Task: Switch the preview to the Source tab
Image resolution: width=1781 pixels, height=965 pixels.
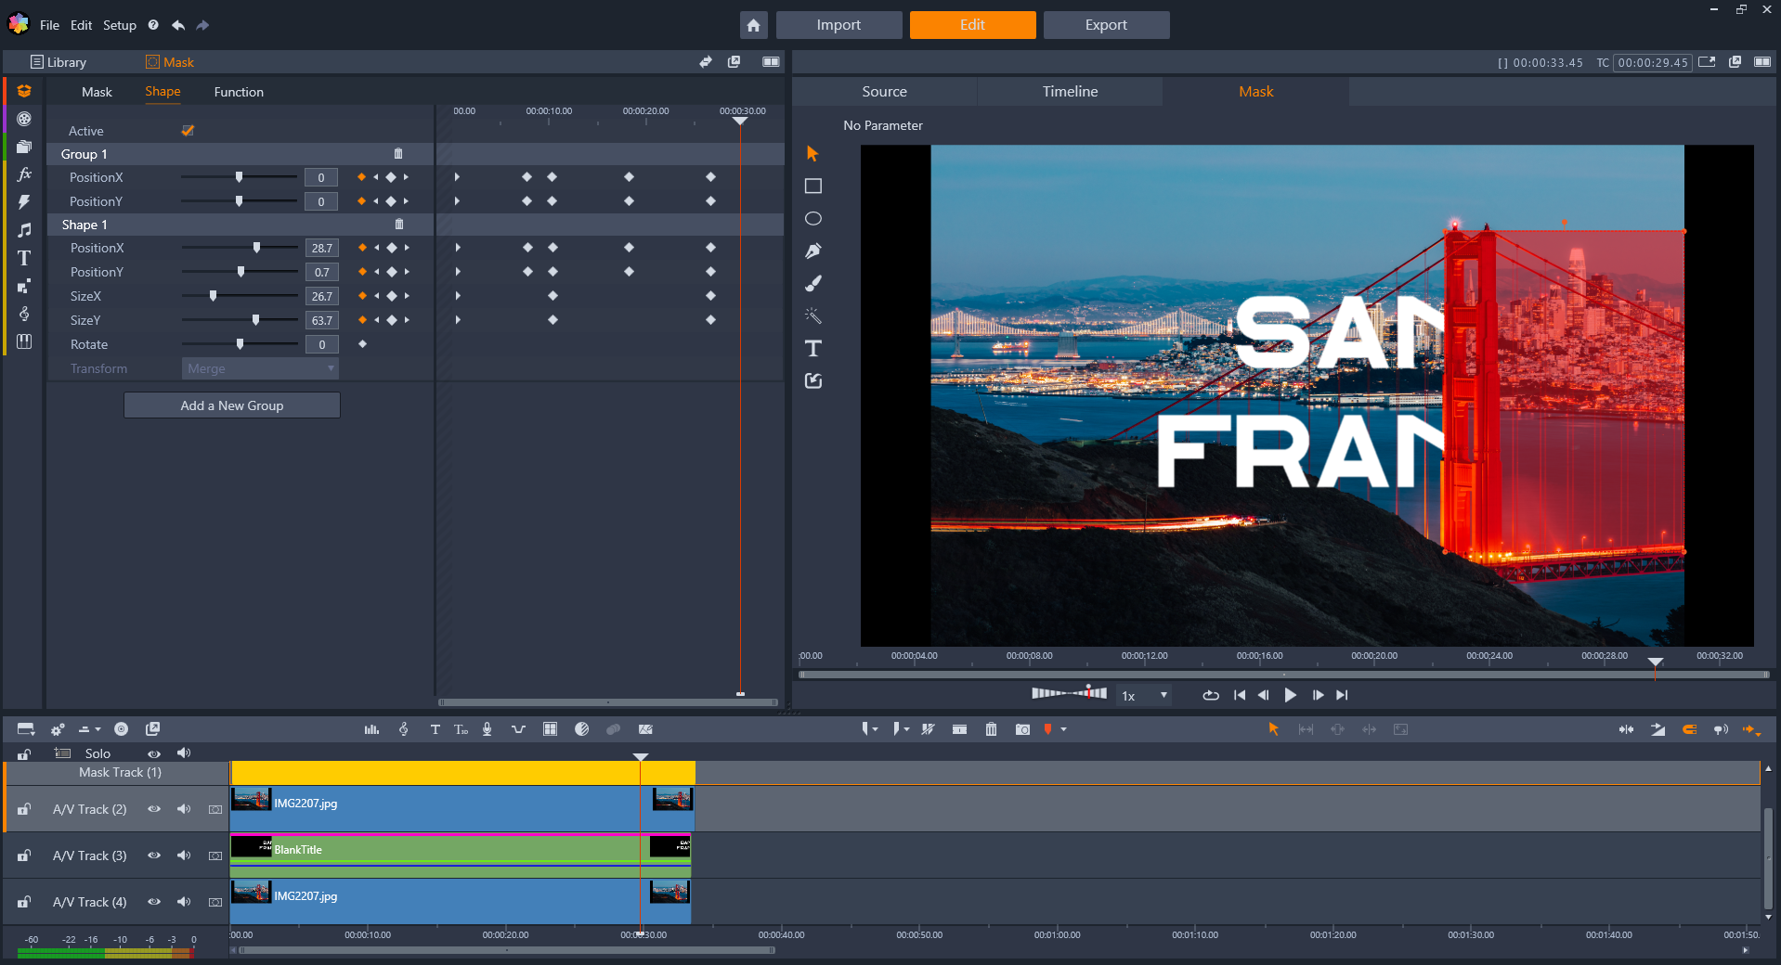Action: click(883, 91)
